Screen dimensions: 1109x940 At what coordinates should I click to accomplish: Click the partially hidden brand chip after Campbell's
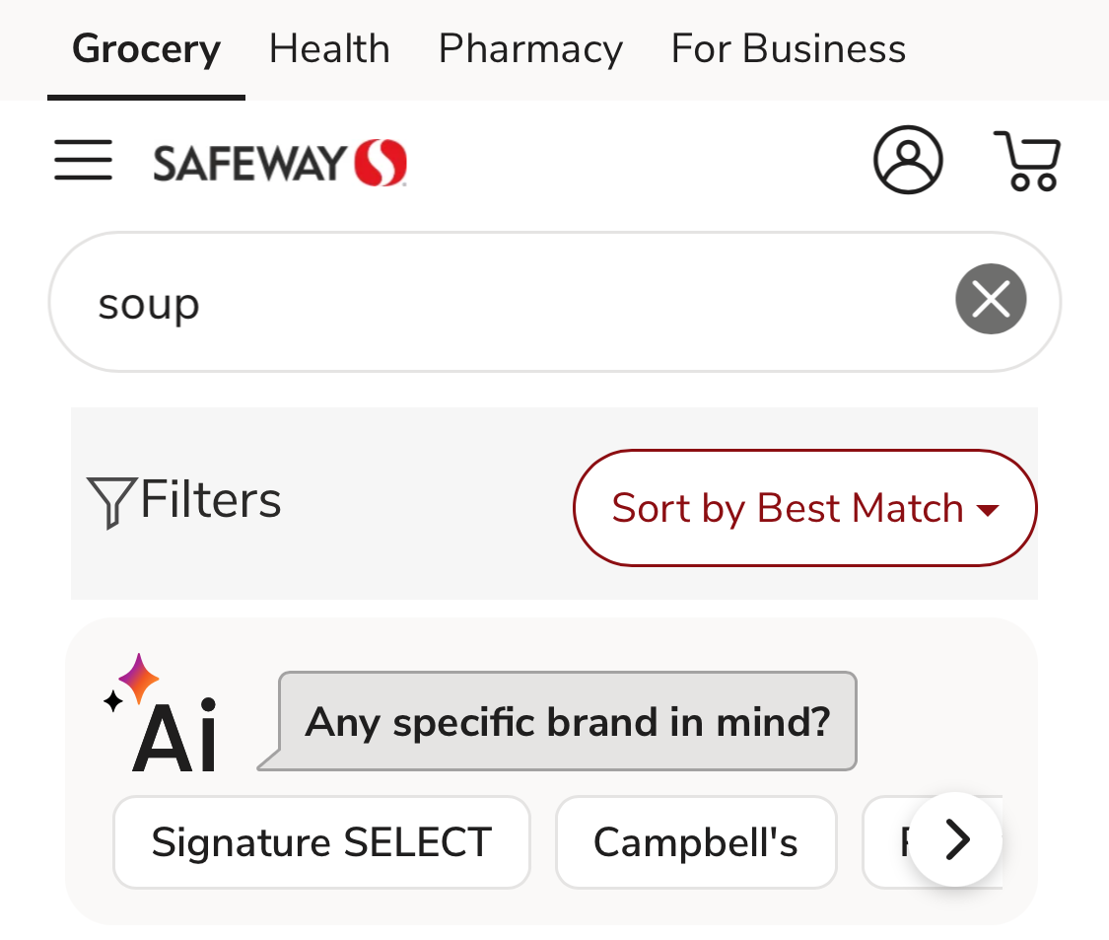click(x=884, y=842)
